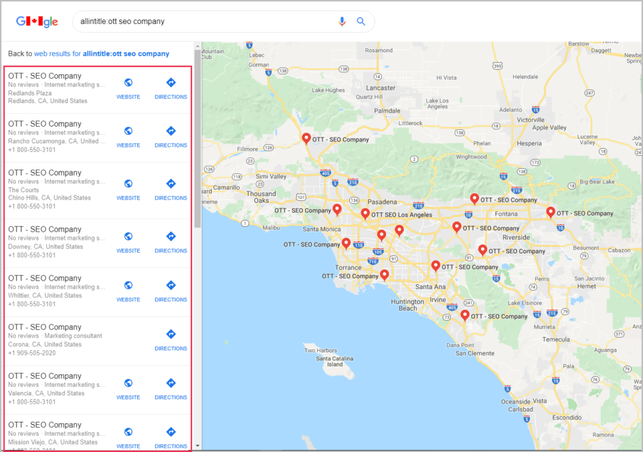The width and height of the screenshot is (643, 452).
Task: Get Directions to Chino Hills listing
Action: point(171,189)
